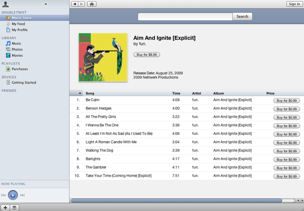Click the 7:51 track time

pos(176,175)
